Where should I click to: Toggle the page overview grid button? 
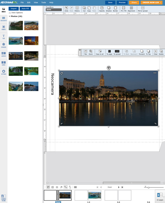(x=75, y=187)
